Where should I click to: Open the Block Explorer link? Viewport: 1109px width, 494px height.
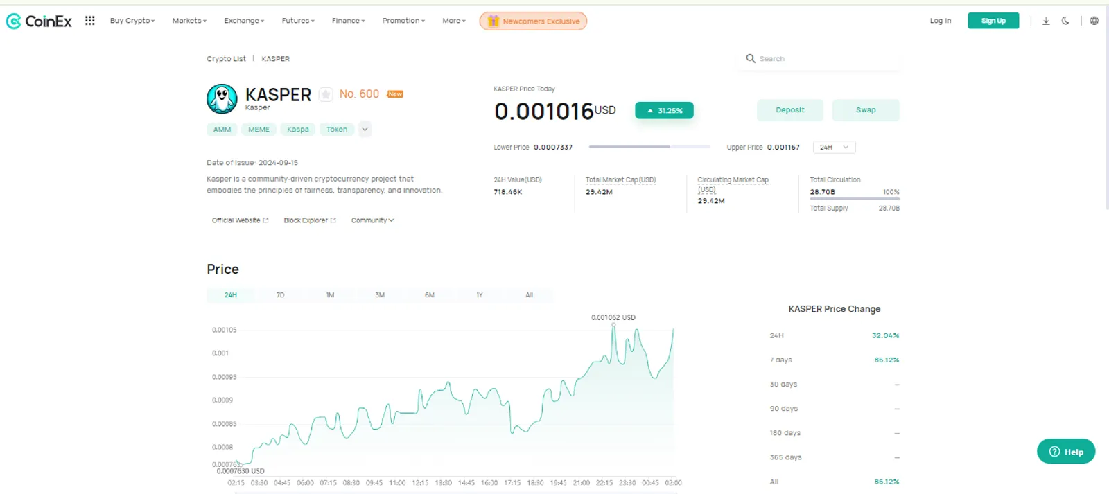click(x=310, y=220)
